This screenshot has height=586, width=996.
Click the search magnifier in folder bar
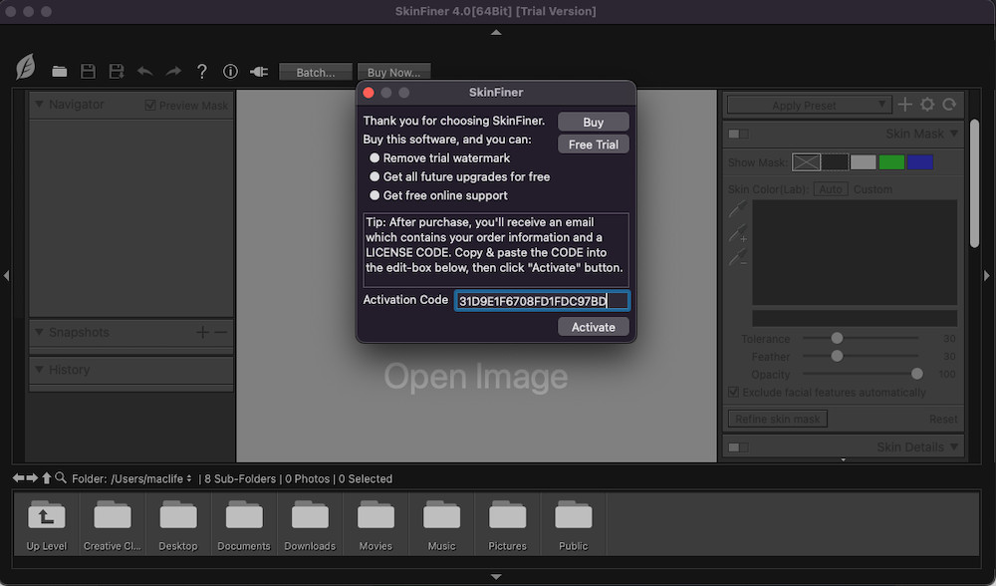pyautogui.click(x=61, y=478)
